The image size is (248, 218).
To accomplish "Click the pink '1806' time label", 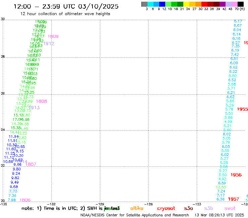I will click(25, 200).
